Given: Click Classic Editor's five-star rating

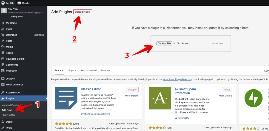Looking at the screenshot, I should tap(64, 124).
